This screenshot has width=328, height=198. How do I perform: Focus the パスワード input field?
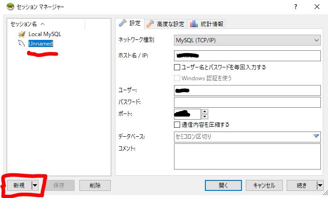point(247,102)
